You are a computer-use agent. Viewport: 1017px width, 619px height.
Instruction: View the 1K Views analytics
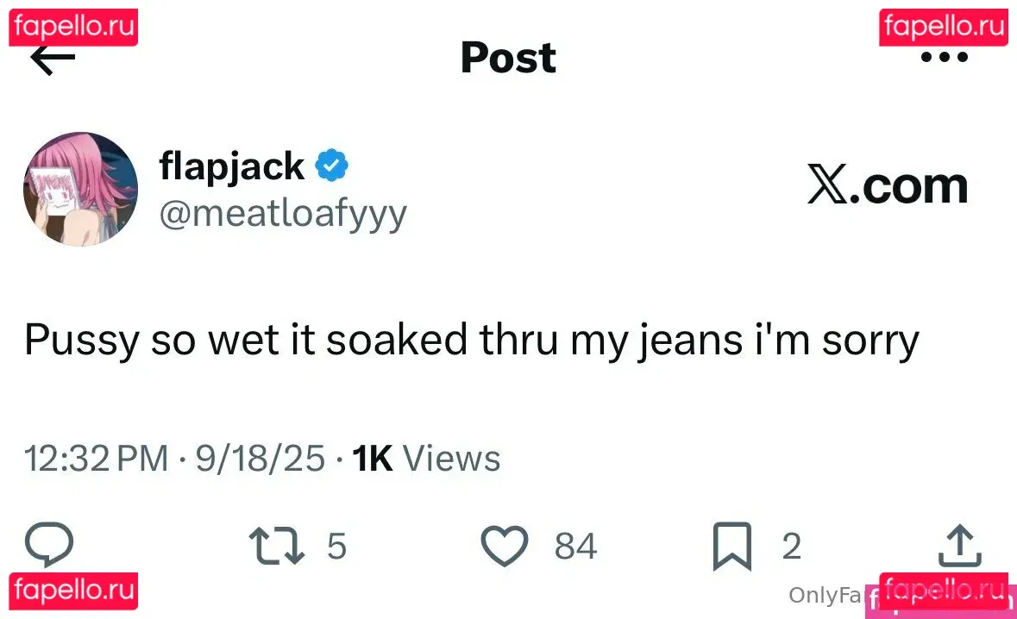click(426, 459)
